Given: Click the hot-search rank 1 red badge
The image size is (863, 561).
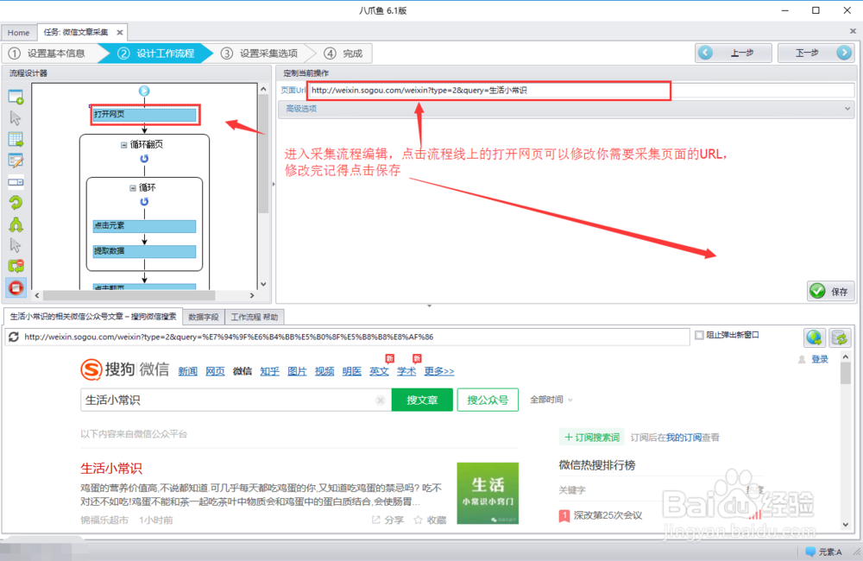Looking at the screenshot, I should 564,516.
